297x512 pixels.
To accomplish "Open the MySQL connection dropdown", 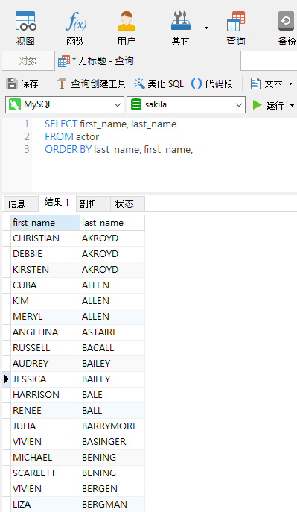I will (x=65, y=104).
